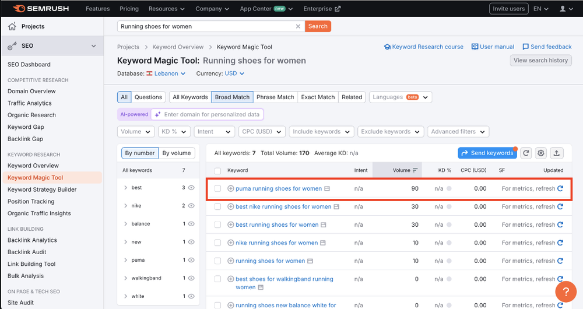
Task: Open the Include keywords dropdown
Action: click(321, 132)
